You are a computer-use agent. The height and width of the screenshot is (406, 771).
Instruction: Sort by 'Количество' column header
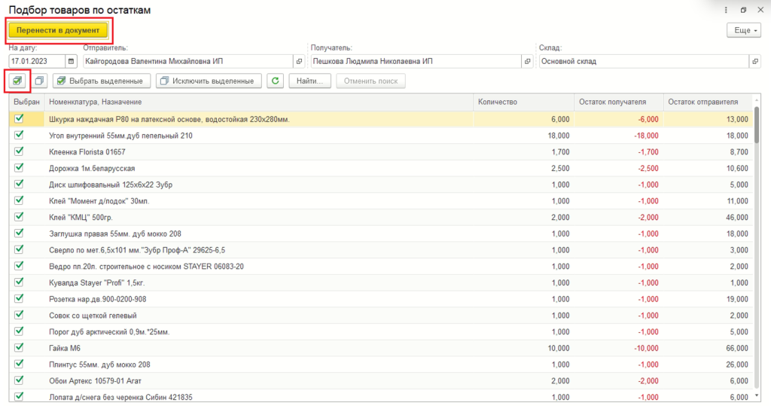(524, 102)
